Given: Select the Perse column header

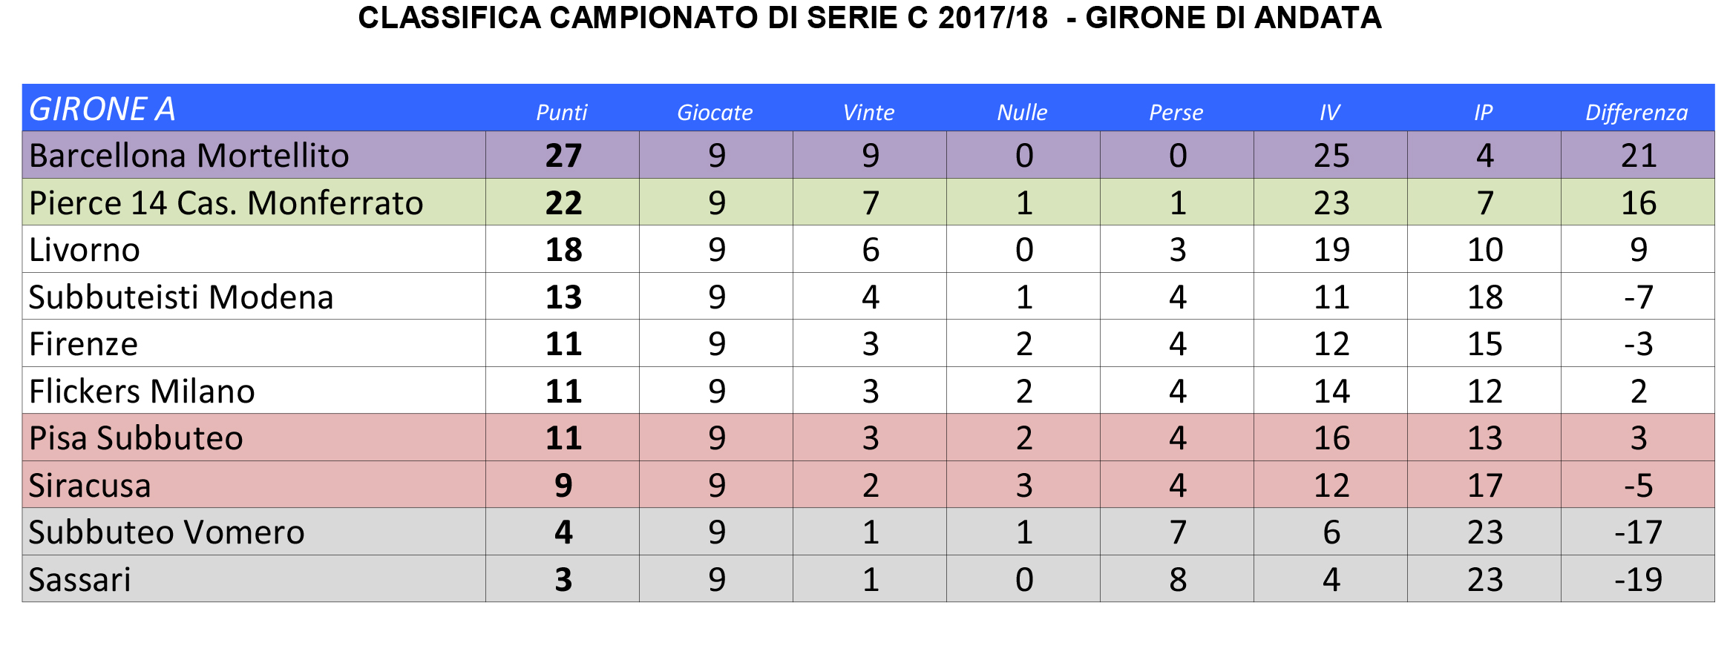Looking at the screenshot, I should [1176, 112].
